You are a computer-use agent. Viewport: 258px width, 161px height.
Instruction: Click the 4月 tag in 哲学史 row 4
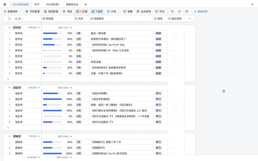point(79,50)
